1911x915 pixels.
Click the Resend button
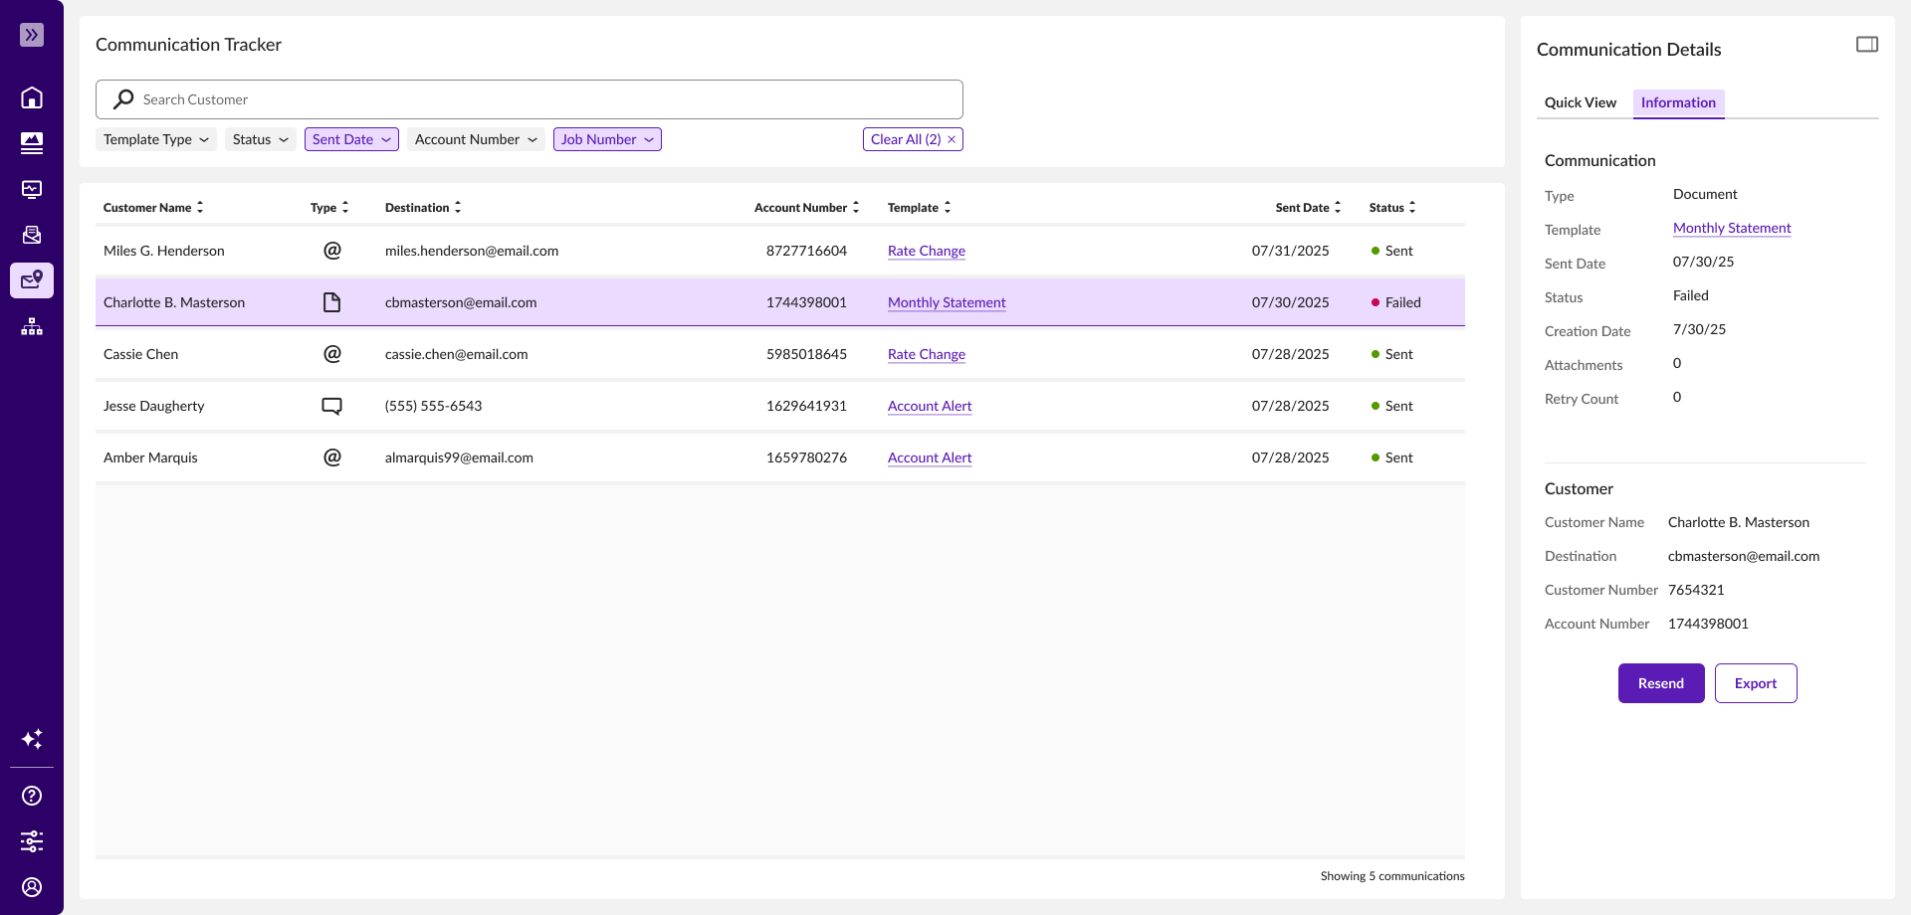point(1661,683)
